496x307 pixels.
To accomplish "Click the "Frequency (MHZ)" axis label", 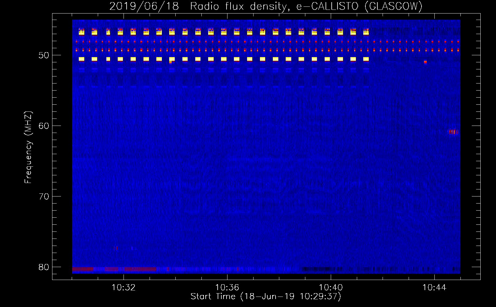I will [28, 147].
